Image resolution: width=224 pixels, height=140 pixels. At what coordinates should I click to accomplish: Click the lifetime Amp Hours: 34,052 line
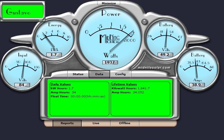coord(128,92)
